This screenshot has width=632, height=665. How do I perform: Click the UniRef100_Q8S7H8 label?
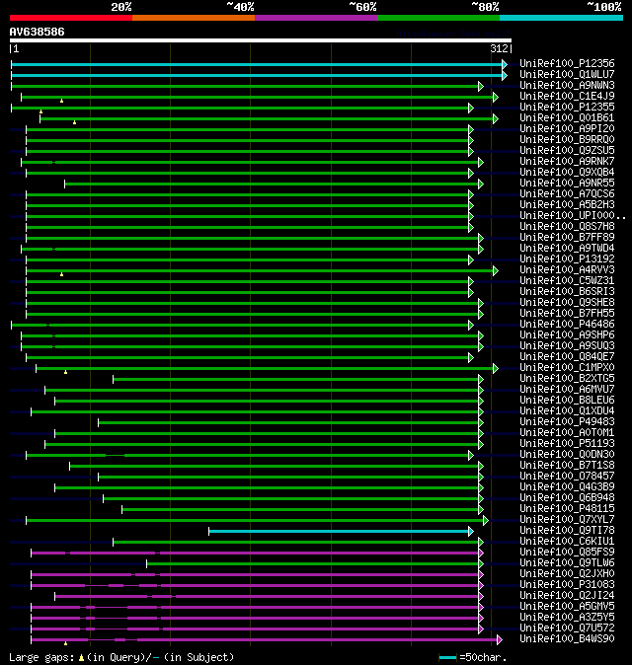567,227
